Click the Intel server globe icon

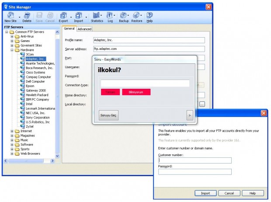pyautogui.click(x=22, y=104)
